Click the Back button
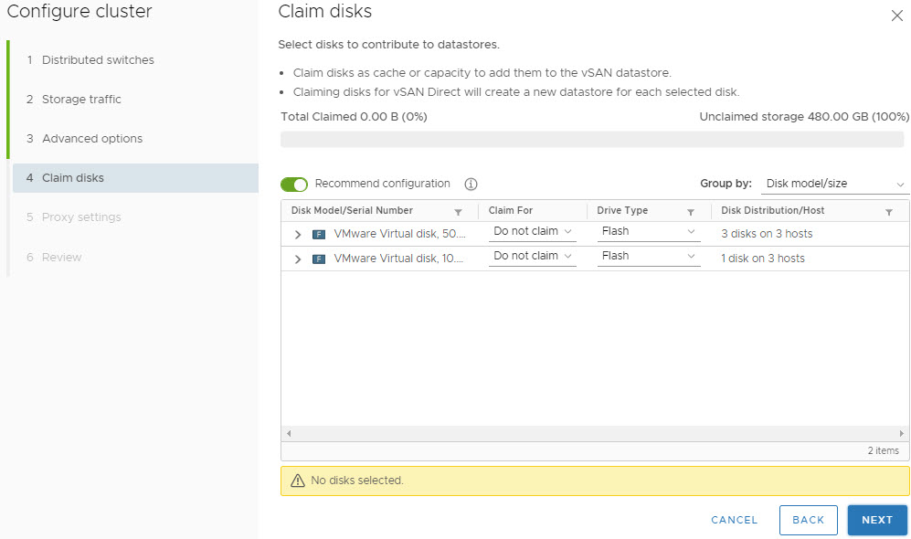This screenshot has height=539, width=911. pos(808,520)
